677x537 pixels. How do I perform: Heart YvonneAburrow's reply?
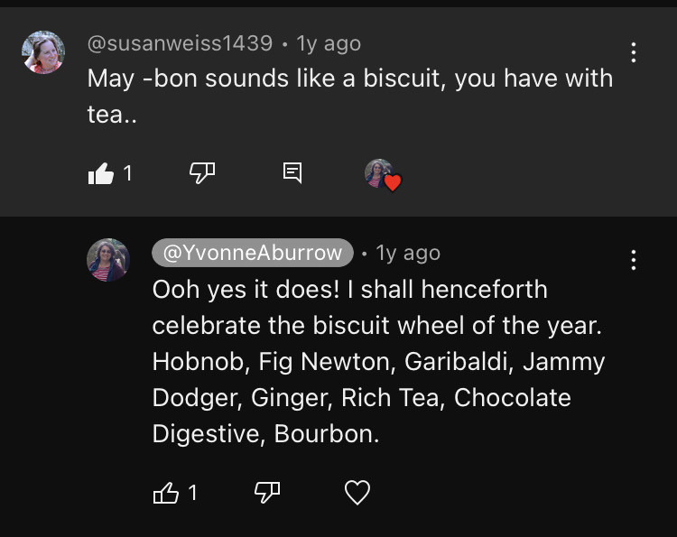pos(358,493)
